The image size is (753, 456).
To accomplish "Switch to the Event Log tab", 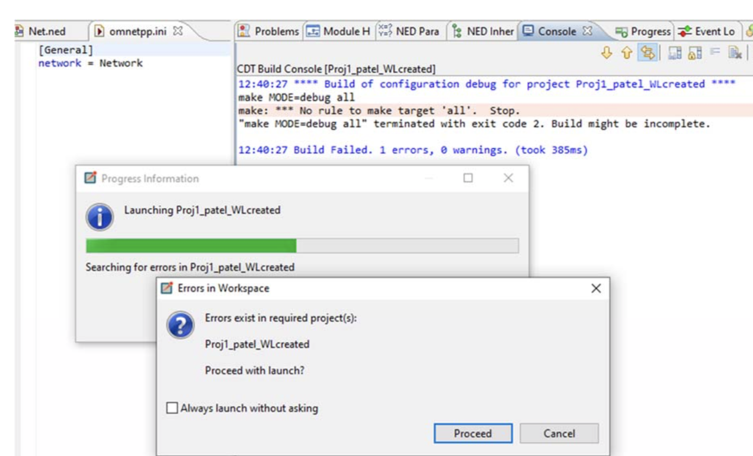I will point(707,31).
